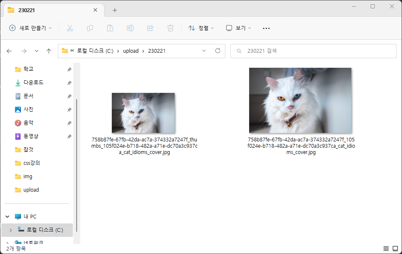Open 학교 folder in sidebar

tap(28, 69)
